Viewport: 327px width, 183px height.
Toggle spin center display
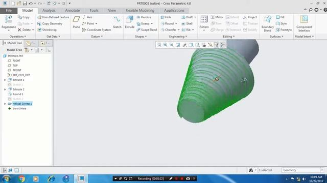coord(223,45)
